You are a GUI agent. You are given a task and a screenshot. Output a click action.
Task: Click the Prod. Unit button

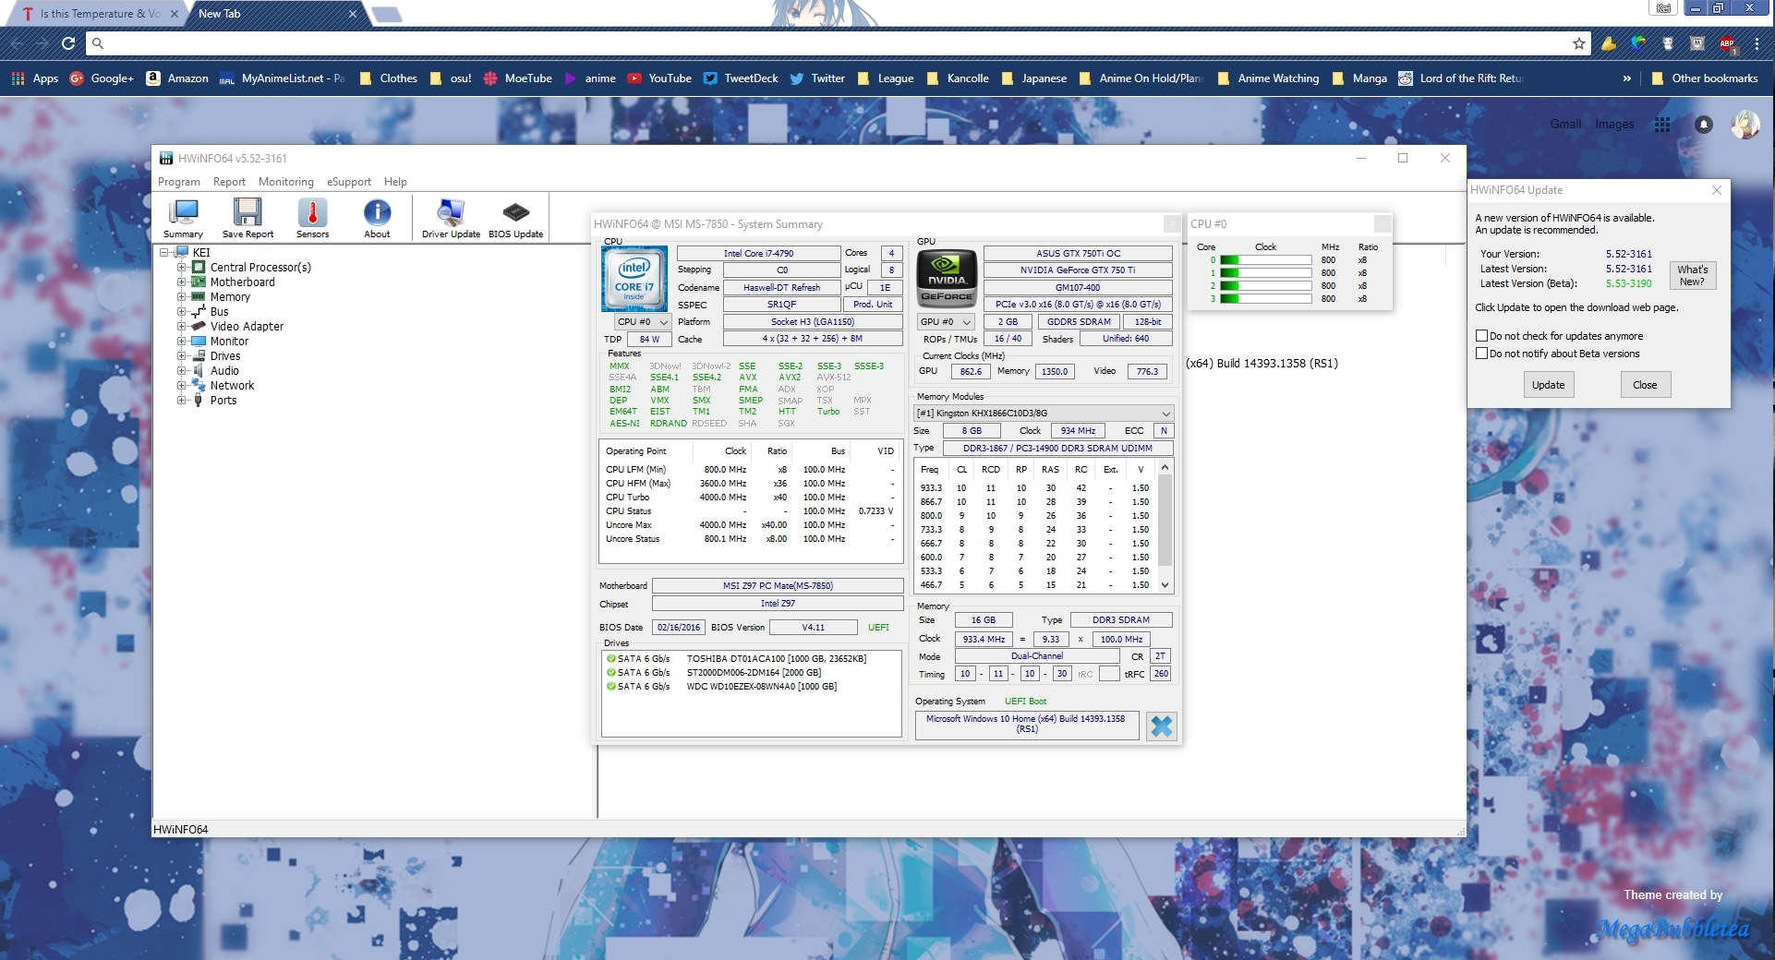(872, 305)
